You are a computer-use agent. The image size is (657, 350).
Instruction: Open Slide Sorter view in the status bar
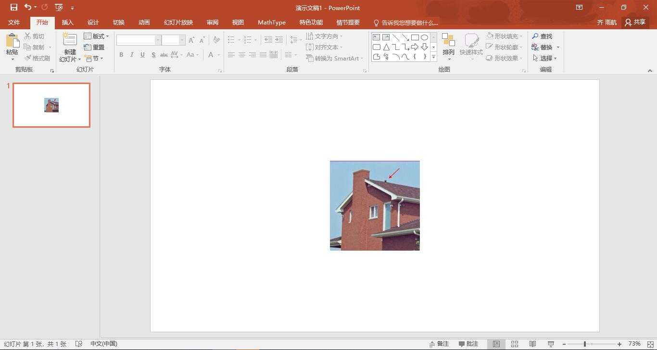click(515, 344)
